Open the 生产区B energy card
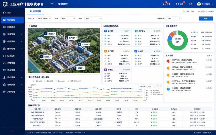The image size is (216, 135). coord(117,58)
